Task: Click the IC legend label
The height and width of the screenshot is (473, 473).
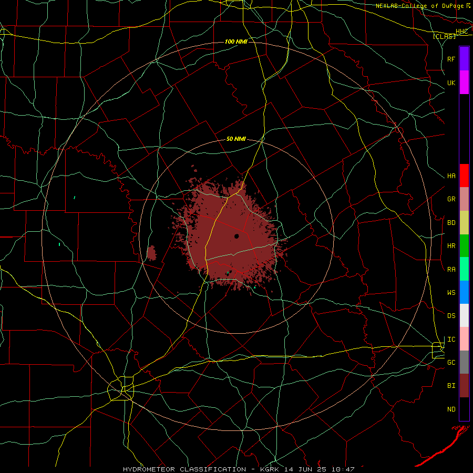Action: coord(451,340)
